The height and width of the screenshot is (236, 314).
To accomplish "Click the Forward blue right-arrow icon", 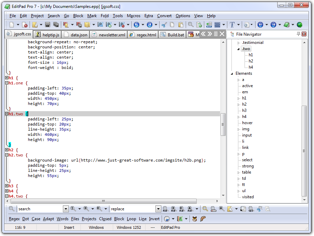I will (x=273, y=25).
